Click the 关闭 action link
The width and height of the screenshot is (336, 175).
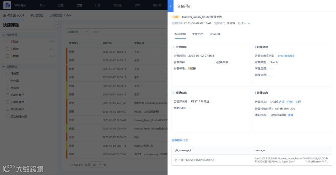tap(298, 102)
